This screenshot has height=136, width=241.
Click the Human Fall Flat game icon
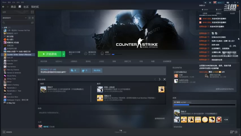tap(5, 31)
